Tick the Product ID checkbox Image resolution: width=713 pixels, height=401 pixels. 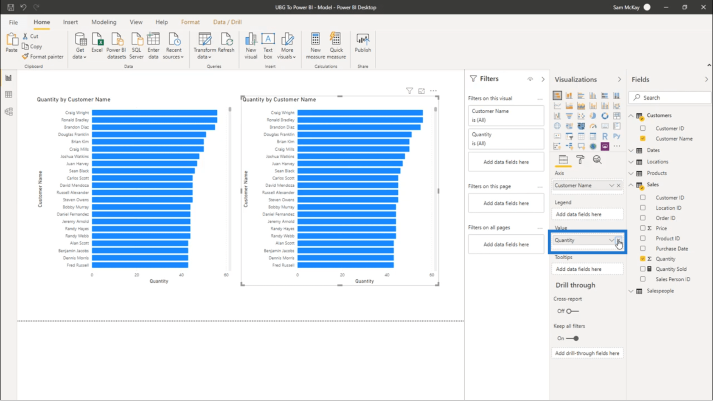pyautogui.click(x=643, y=238)
